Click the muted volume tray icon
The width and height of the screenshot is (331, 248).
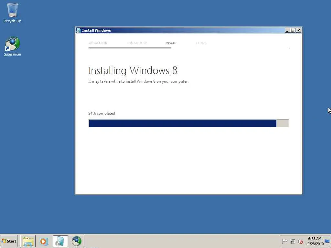pos(300,241)
